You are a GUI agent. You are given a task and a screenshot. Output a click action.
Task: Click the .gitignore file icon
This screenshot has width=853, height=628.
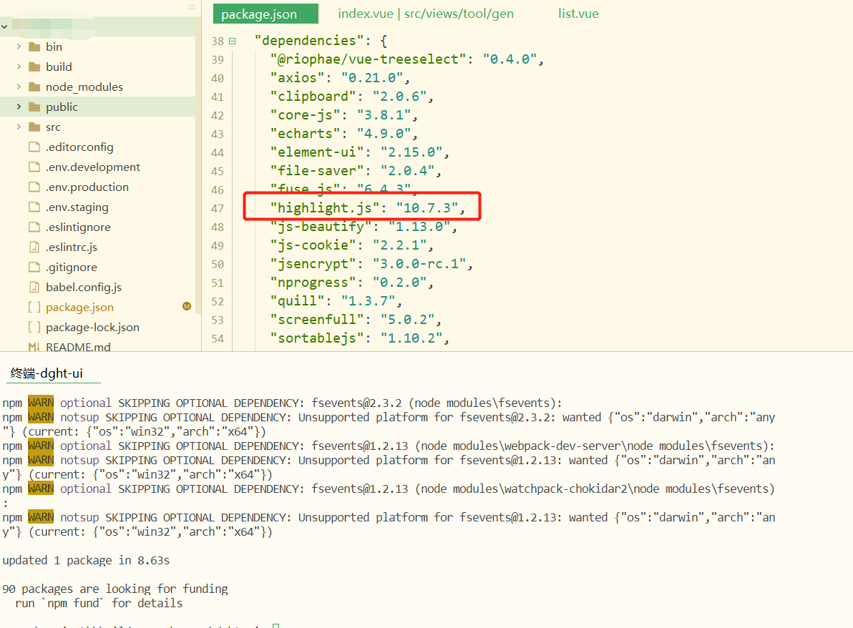point(34,267)
